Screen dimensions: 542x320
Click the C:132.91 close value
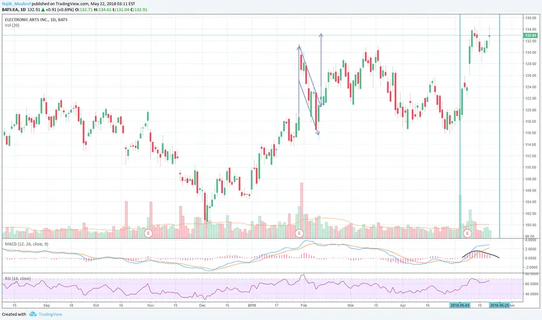click(139, 10)
